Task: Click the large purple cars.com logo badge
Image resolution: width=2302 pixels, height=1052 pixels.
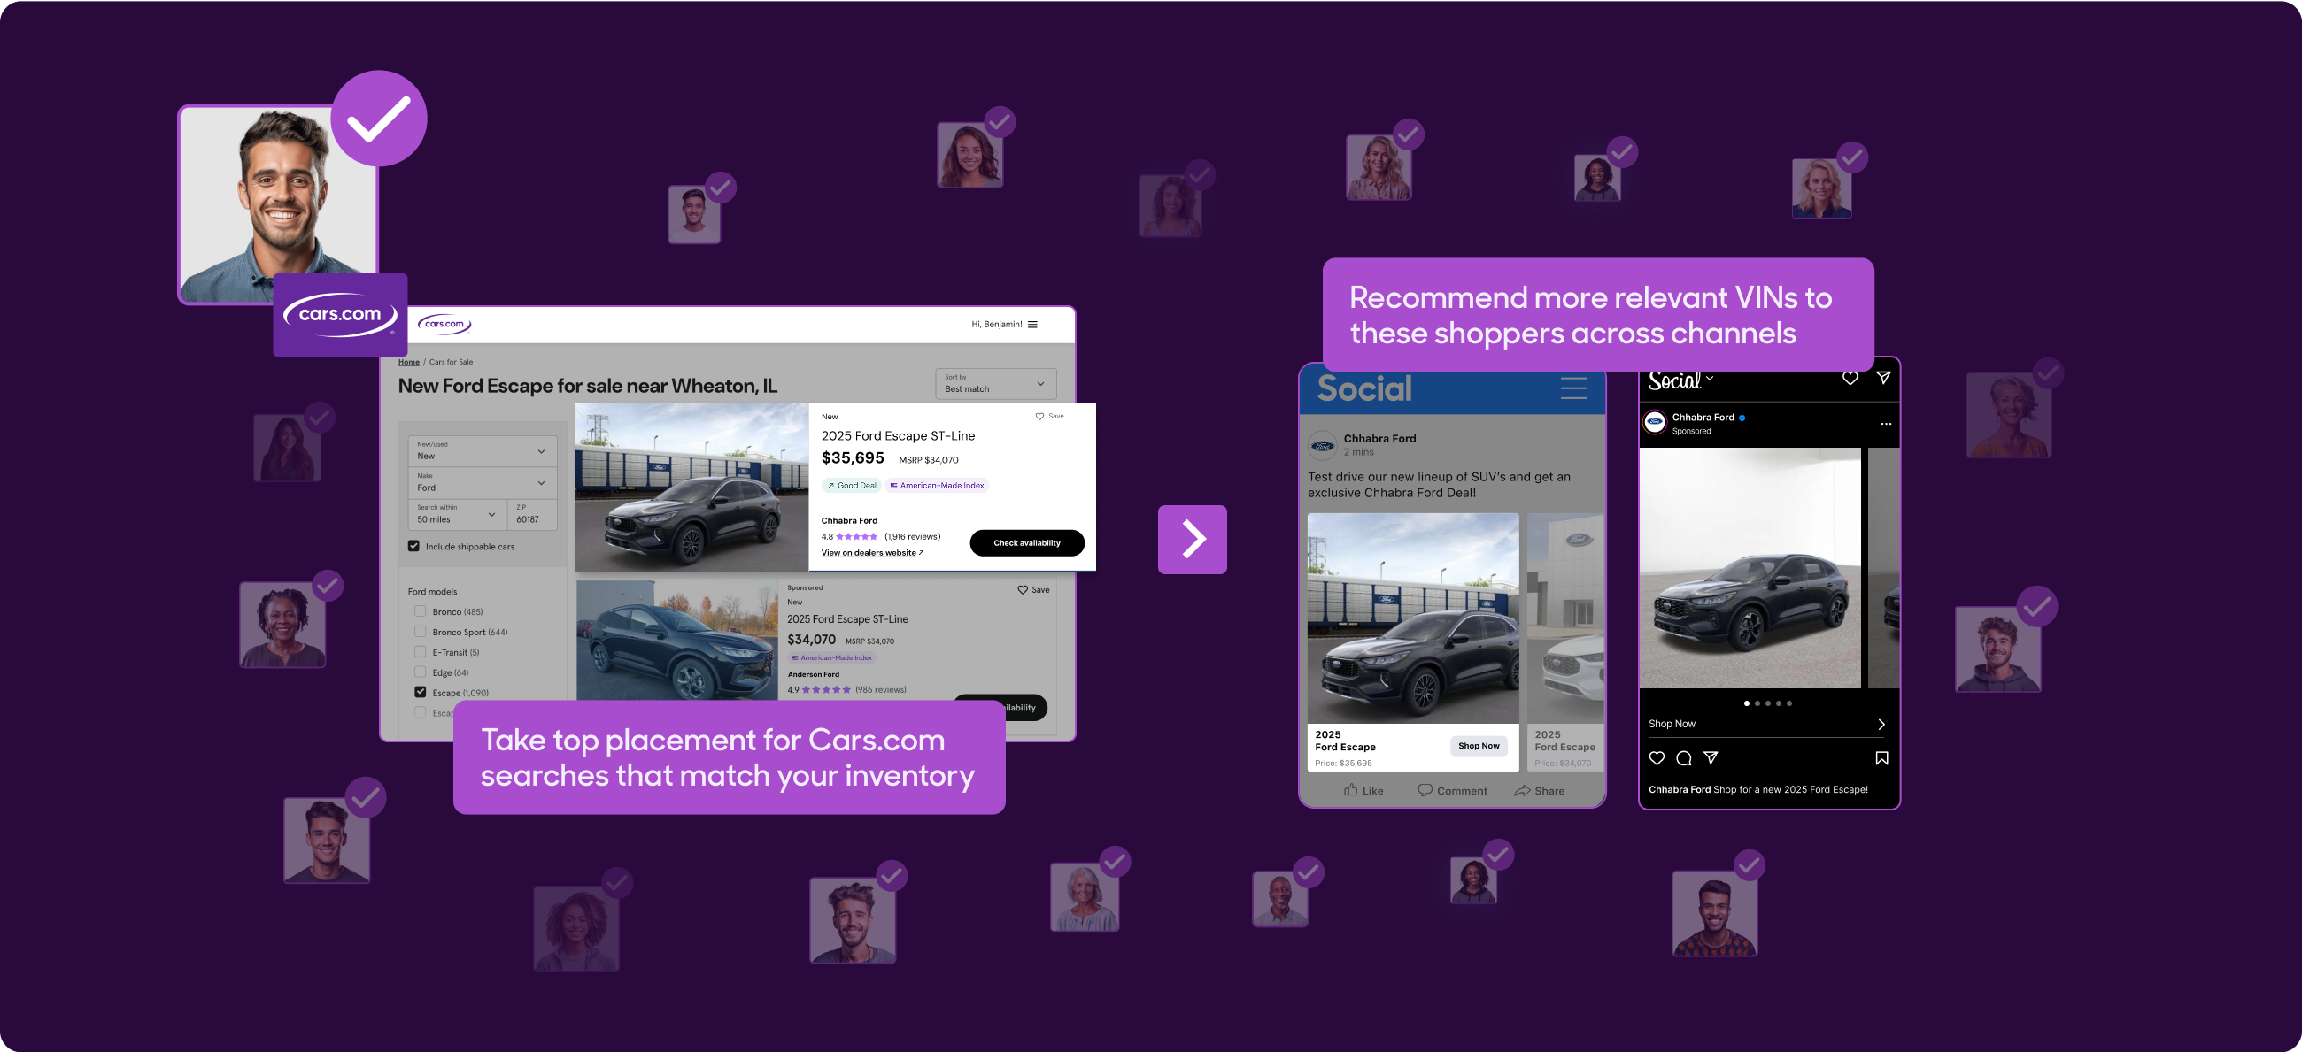Action: point(341,315)
